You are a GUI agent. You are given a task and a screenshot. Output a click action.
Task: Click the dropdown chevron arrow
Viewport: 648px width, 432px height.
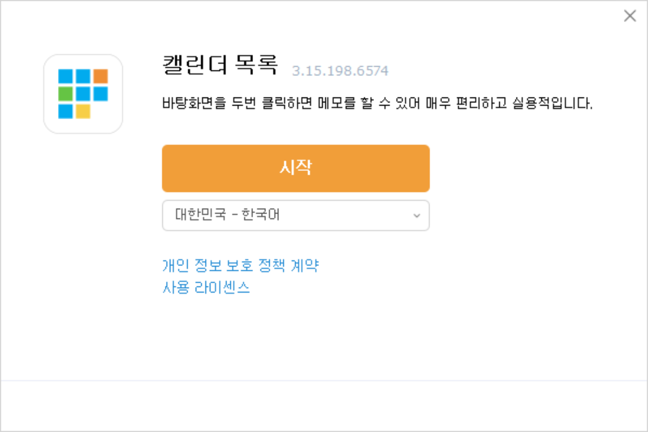click(417, 215)
